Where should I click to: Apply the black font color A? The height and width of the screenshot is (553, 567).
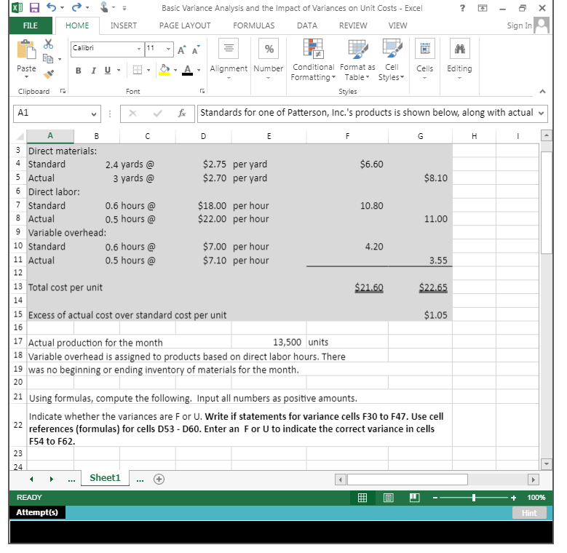(x=187, y=70)
